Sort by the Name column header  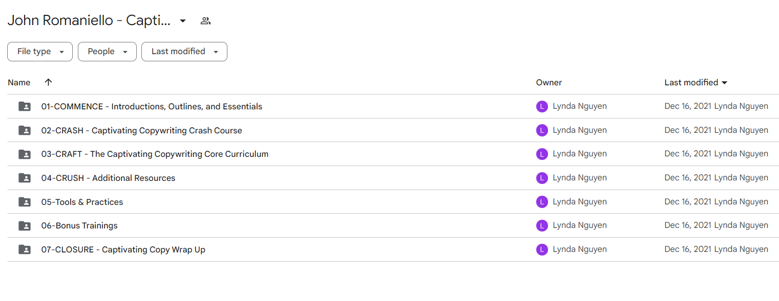tap(19, 82)
